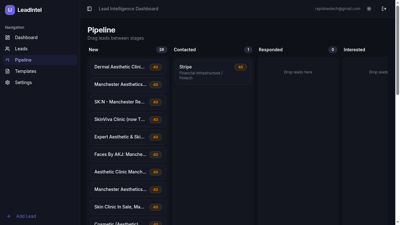The width and height of the screenshot is (400, 225).
Task: Open the Leads navigation item
Action: [x=40, y=49]
